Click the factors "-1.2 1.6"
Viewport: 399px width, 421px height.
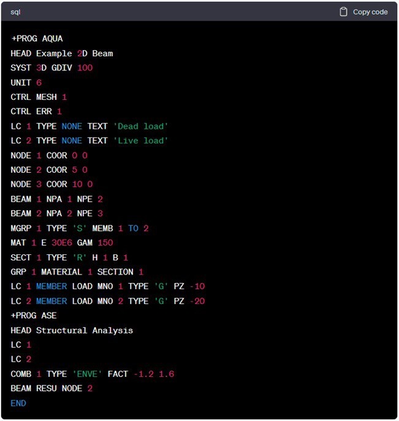tap(154, 374)
